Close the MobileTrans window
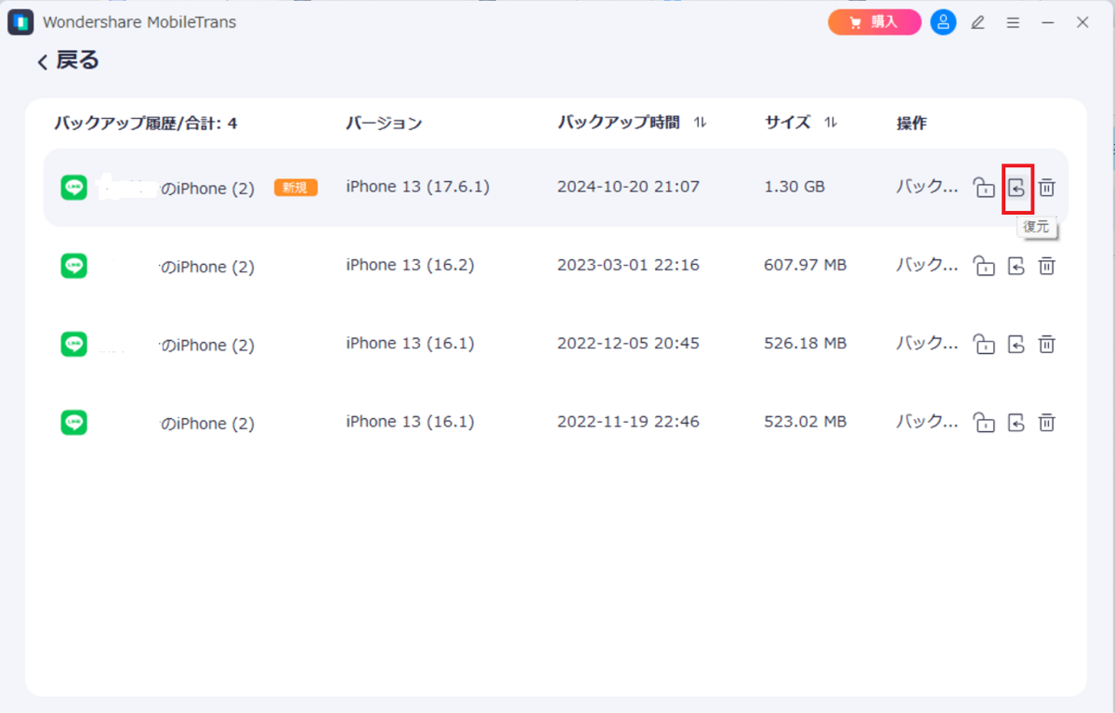Image resolution: width=1115 pixels, height=713 pixels. pyautogui.click(x=1082, y=22)
